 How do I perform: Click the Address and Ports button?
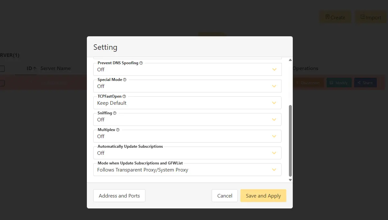click(x=119, y=196)
